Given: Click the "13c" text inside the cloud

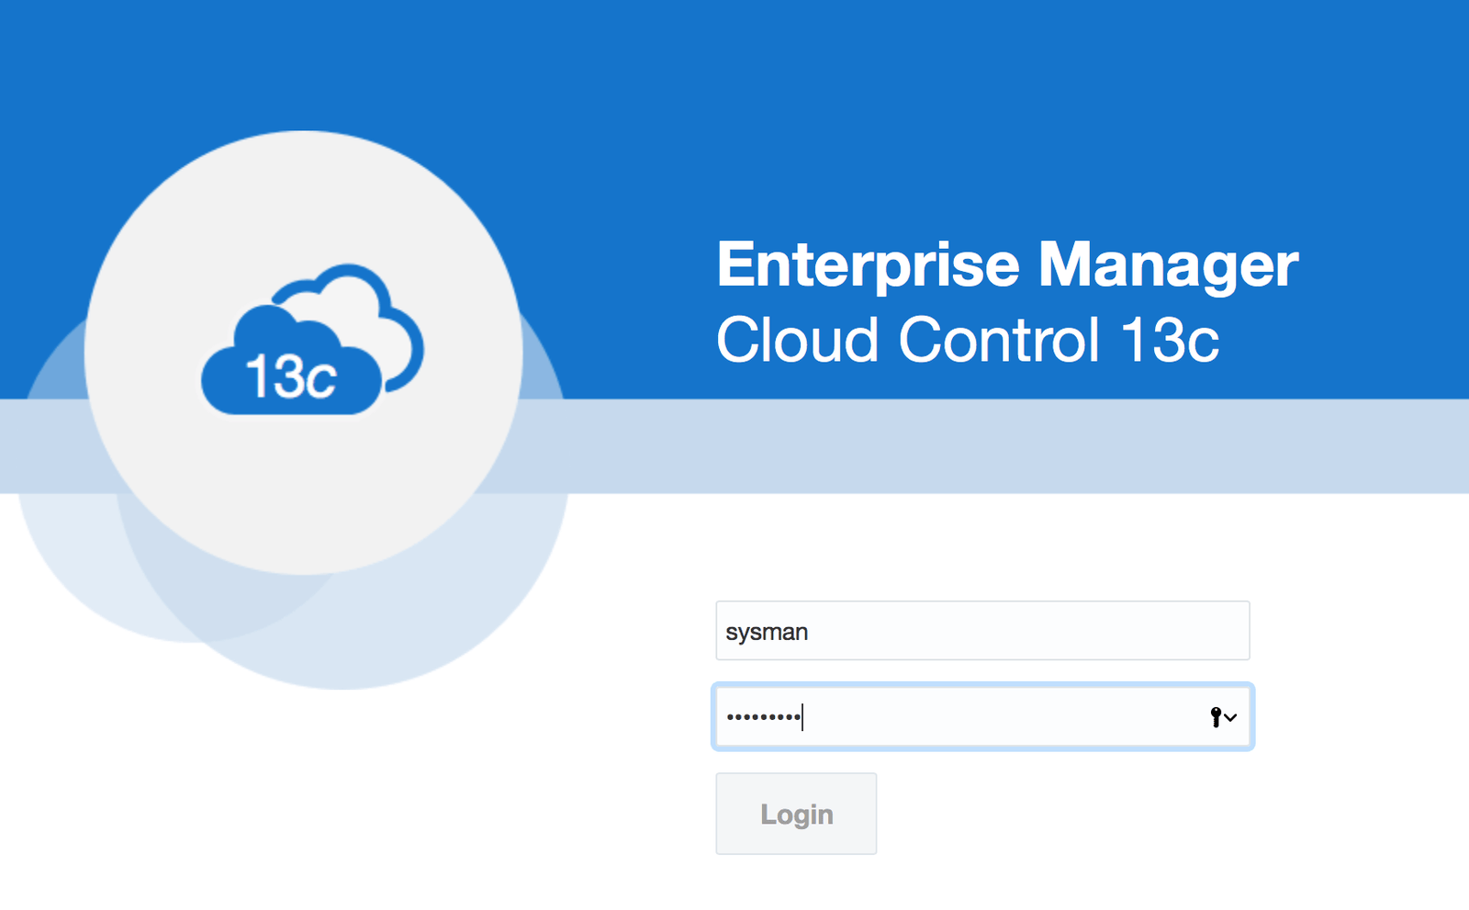Looking at the screenshot, I should pyautogui.click(x=290, y=376).
